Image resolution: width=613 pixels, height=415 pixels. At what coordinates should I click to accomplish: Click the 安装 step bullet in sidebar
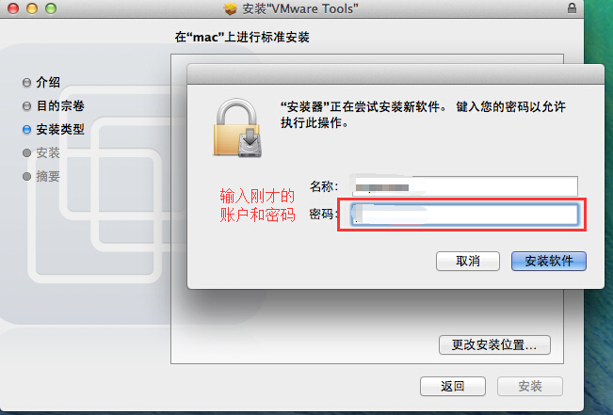pyautogui.click(x=26, y=152)
